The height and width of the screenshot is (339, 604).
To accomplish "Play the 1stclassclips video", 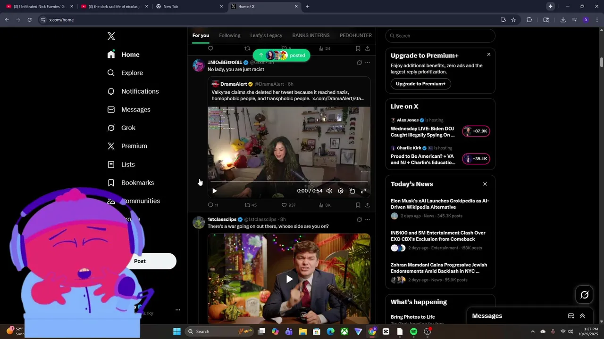I will 289,279.
